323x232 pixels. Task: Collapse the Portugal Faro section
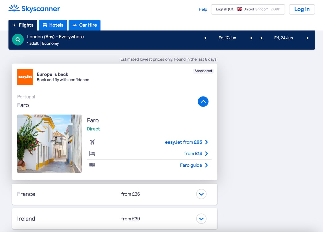click(203, 102)
